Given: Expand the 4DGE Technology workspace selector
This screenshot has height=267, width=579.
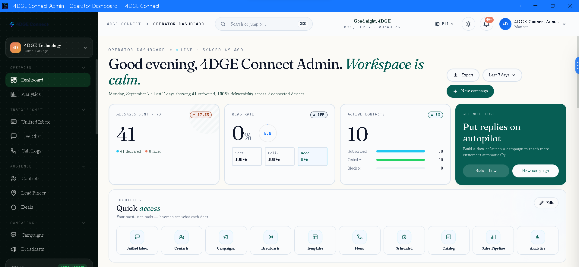Looking at the screenshot, I should pos(49,48).
